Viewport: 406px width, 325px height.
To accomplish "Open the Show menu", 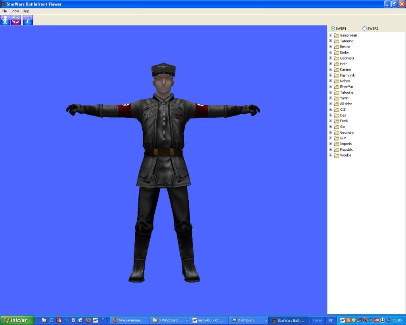I will click(15, 11).
